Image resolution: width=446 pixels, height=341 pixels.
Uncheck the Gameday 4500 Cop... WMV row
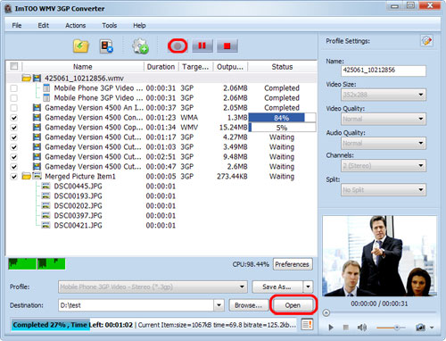[x=13, y=128]
